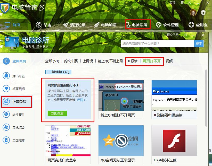Open 清理垃圾 cleanup section

click(74, 25)
